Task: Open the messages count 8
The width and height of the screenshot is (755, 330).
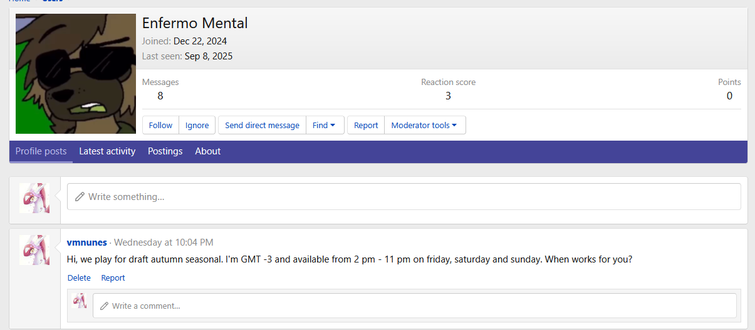Action: pyautogui.click(x=160, y=96)
